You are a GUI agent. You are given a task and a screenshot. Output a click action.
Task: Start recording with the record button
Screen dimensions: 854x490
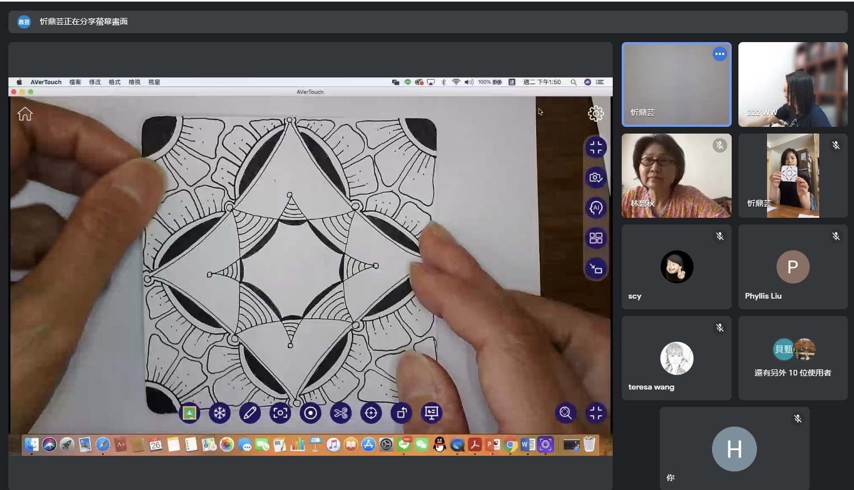click(310, 414)
